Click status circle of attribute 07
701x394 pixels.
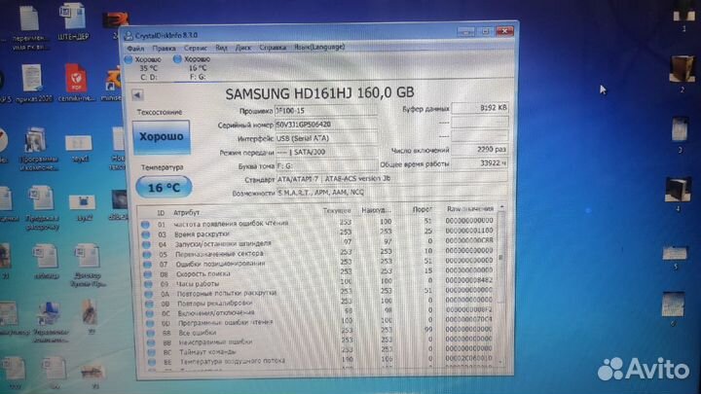[x=147, y=265]
